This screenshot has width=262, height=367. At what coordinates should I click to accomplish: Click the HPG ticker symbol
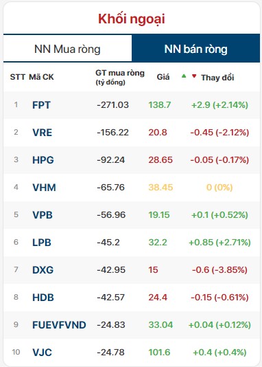(x=43, y=160)
